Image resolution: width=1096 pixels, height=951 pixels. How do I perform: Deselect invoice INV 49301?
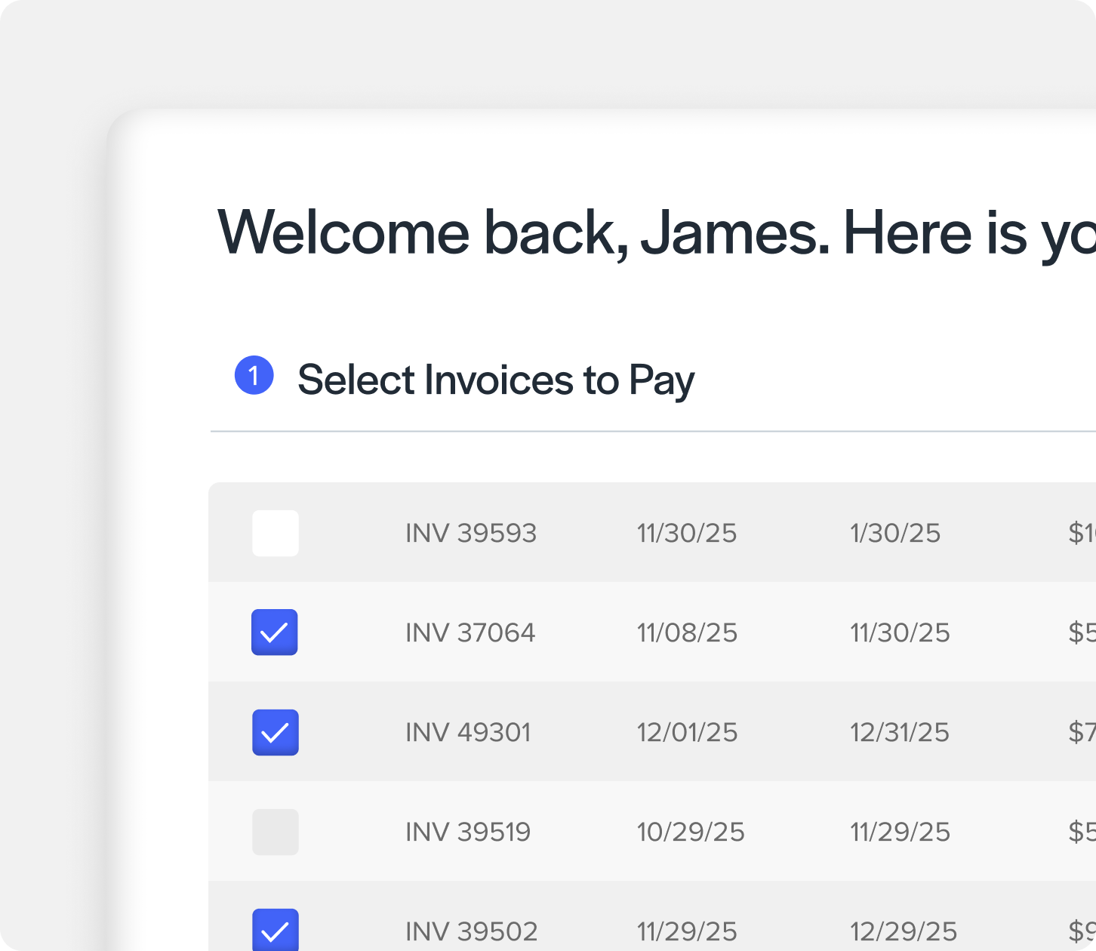point(275,732)
